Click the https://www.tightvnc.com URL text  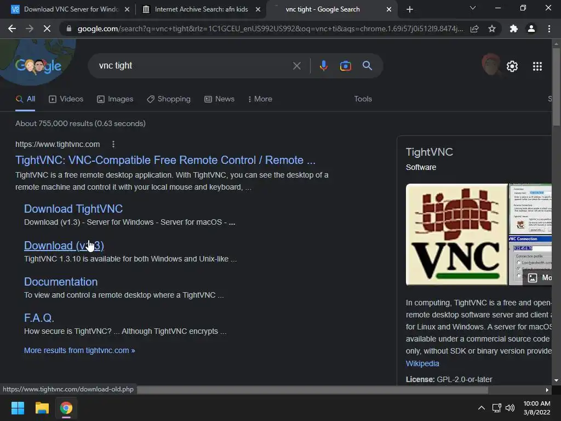pyautogui.click(x=58, y=144)
